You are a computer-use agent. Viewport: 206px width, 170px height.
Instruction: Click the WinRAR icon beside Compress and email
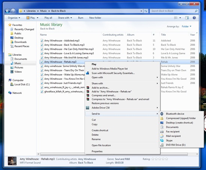88,95
